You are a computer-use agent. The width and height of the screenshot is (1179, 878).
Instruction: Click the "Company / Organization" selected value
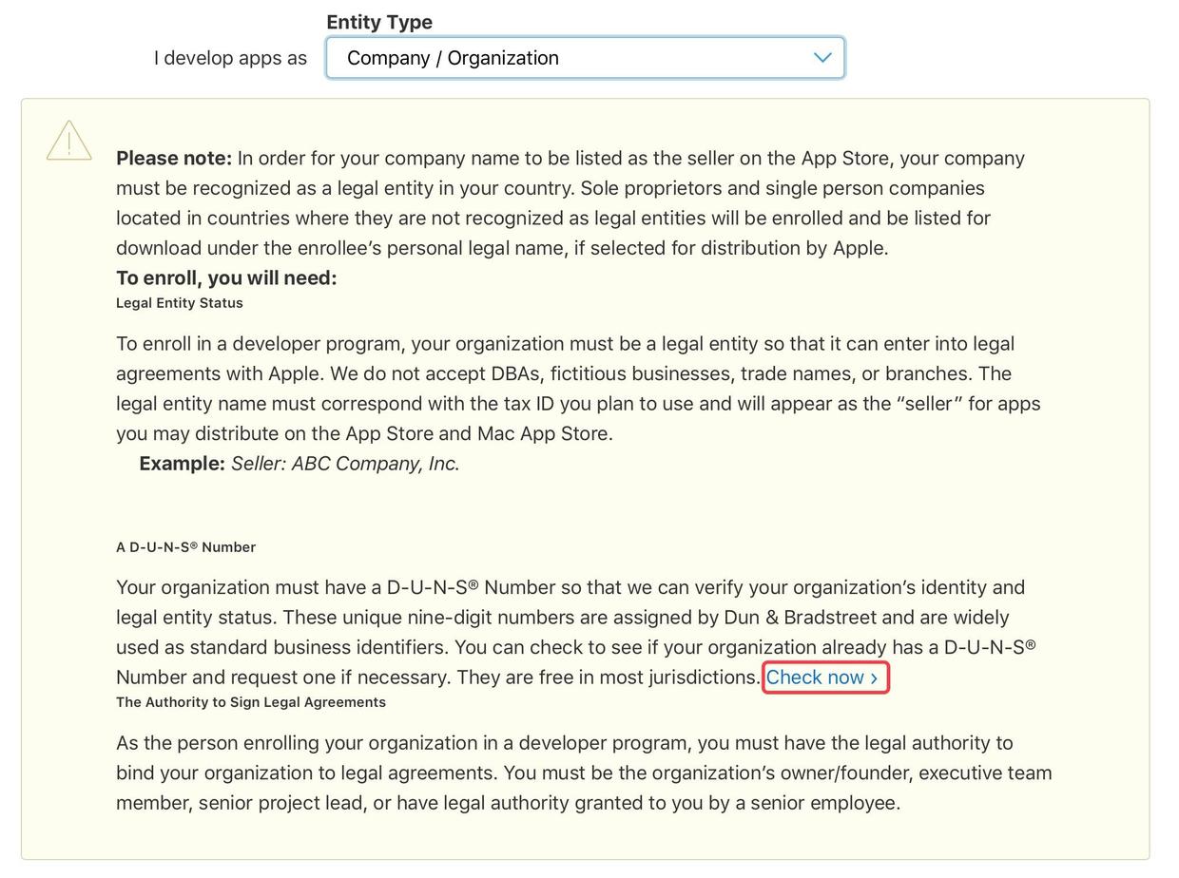(453, 58)
